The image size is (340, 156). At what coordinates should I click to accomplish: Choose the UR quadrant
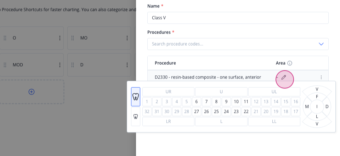click(x=169, y=92)
